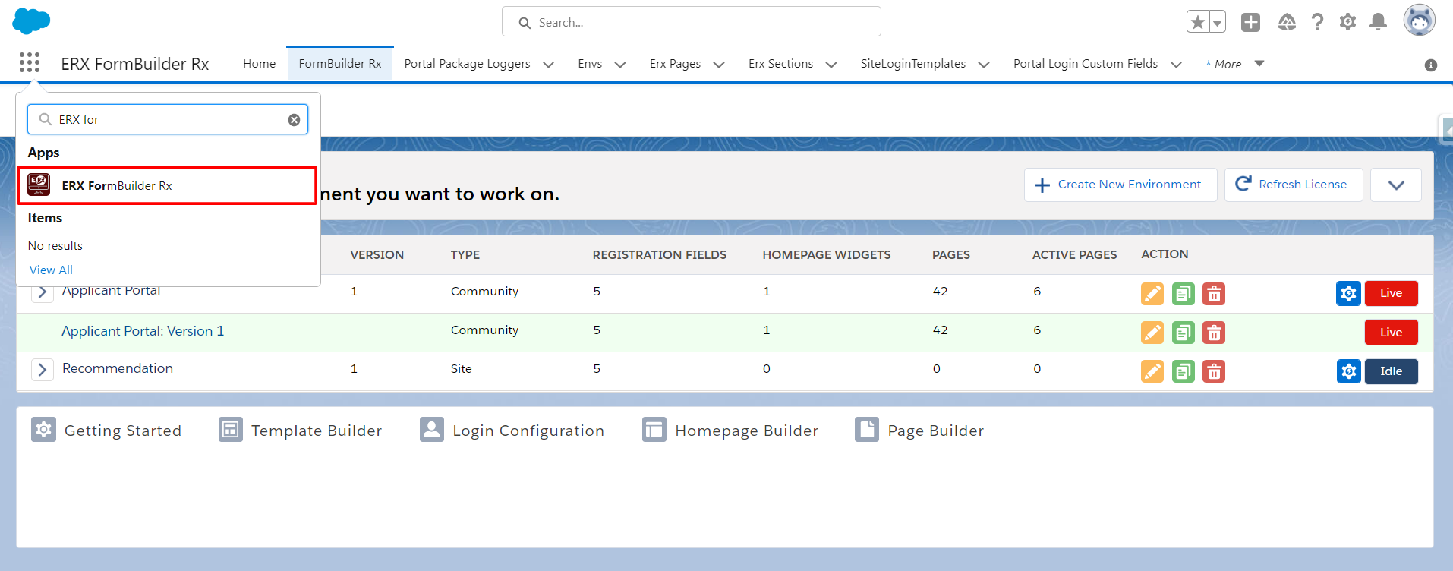Open the App Launcher grid icon
Image resolution: width=1453 pixels, height=571 pixels.
30,63
